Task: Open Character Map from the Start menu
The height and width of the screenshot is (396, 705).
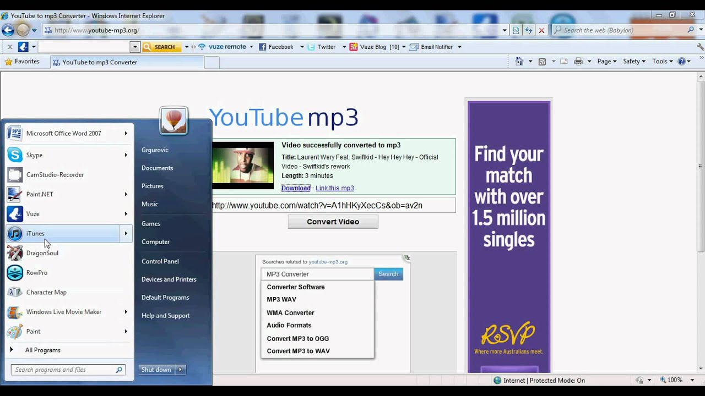Action: 69,292
